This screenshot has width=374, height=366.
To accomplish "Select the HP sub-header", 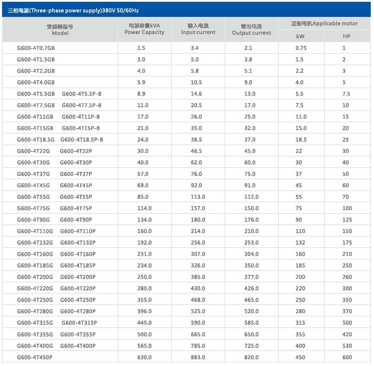I will tap(347, 36).
